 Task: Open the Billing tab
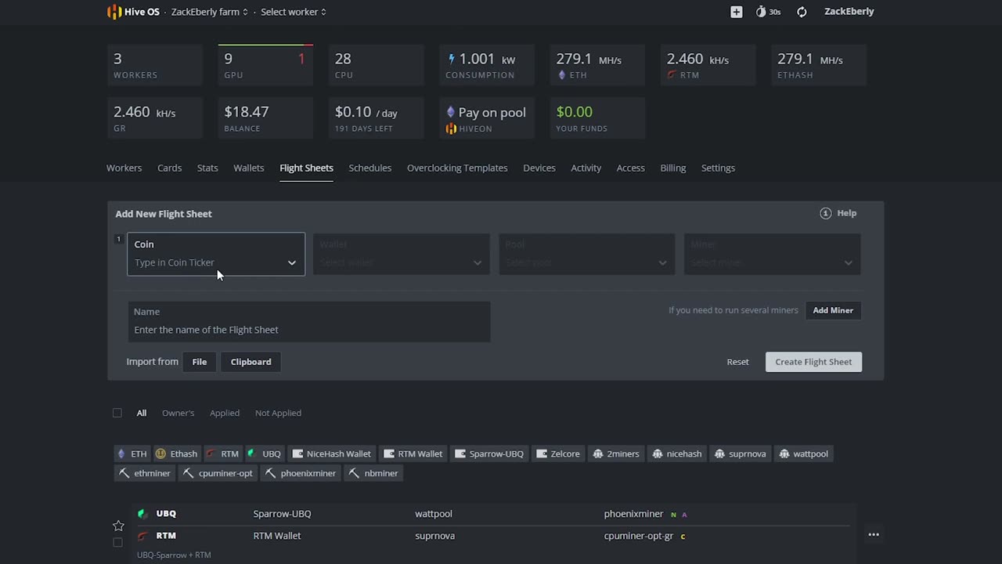point(673,168)
